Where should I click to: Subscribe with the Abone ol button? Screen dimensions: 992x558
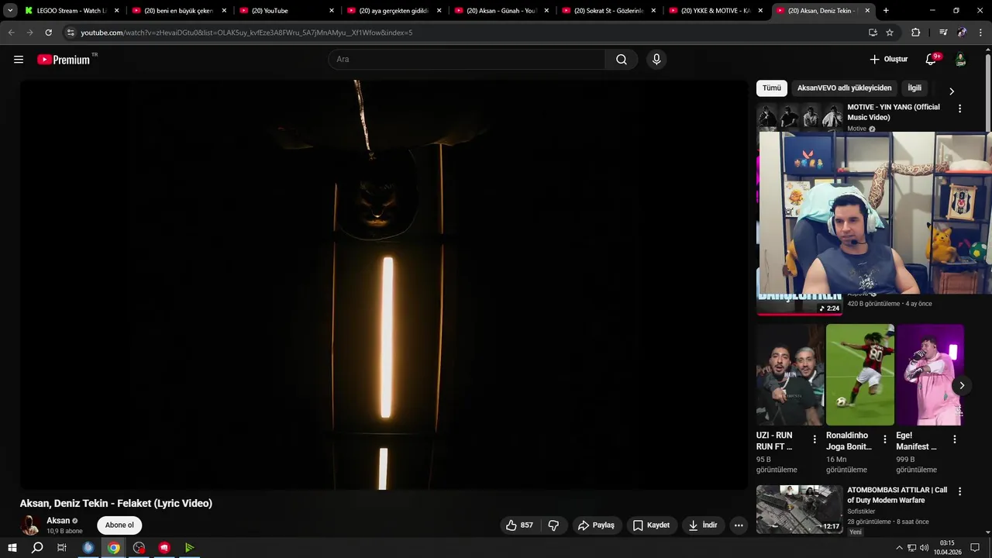point(119,525)
